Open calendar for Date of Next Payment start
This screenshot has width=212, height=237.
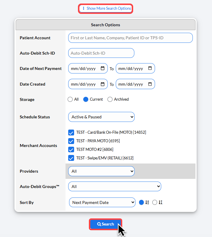[x=102, y=68]
